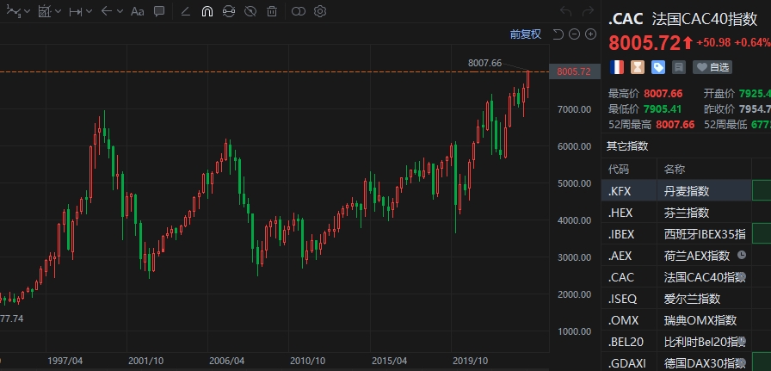The height and width of the screenshot is (371, 771).
Task: Select the text annotation (Aa) tool
Action: tap(137, 12)
